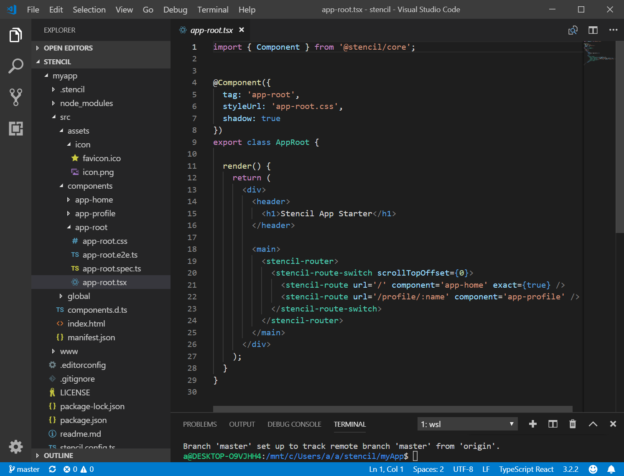Open Source Control view in activity bar
The image size is (624, 476).
point(15,97)
